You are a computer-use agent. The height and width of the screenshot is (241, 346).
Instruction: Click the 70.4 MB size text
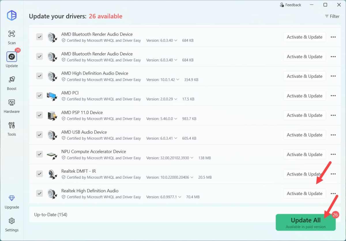(193, 197)
